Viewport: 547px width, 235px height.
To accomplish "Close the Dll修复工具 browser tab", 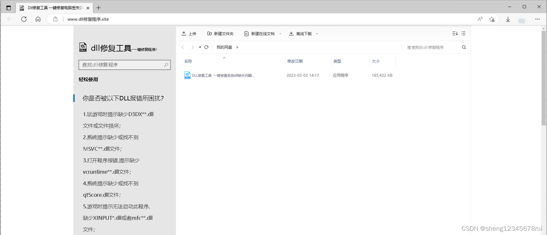I will coord(88,8).
